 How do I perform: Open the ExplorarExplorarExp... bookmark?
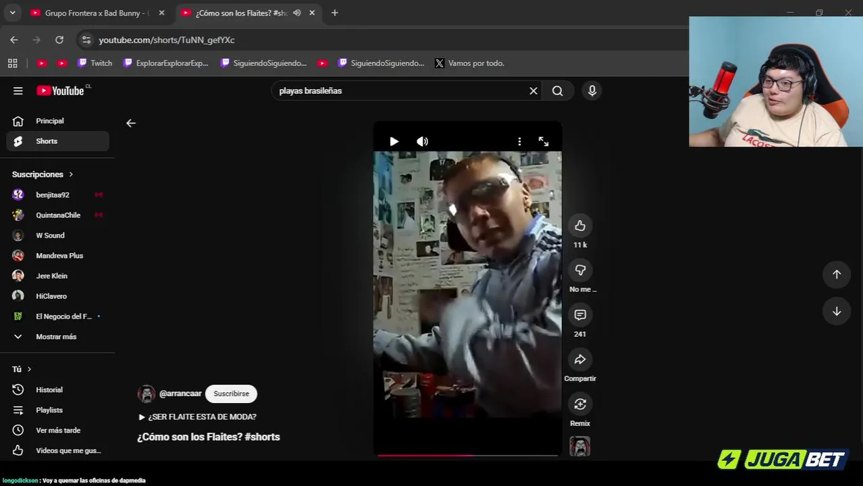point(166,63)
